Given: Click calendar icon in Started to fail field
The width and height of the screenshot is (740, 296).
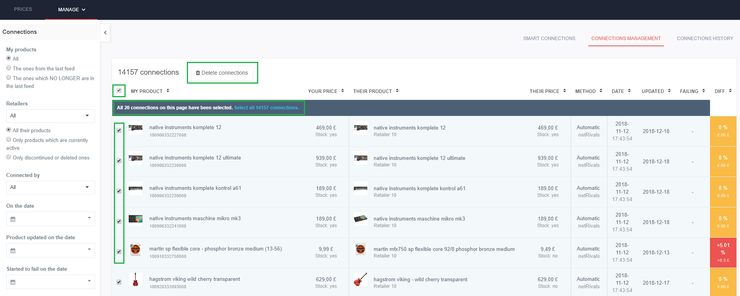Looking at the screenshot, I should [13, 282].
